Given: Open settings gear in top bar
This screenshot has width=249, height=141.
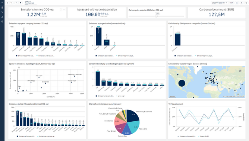Looking at the screenshot, I should [x=246, y=3].
